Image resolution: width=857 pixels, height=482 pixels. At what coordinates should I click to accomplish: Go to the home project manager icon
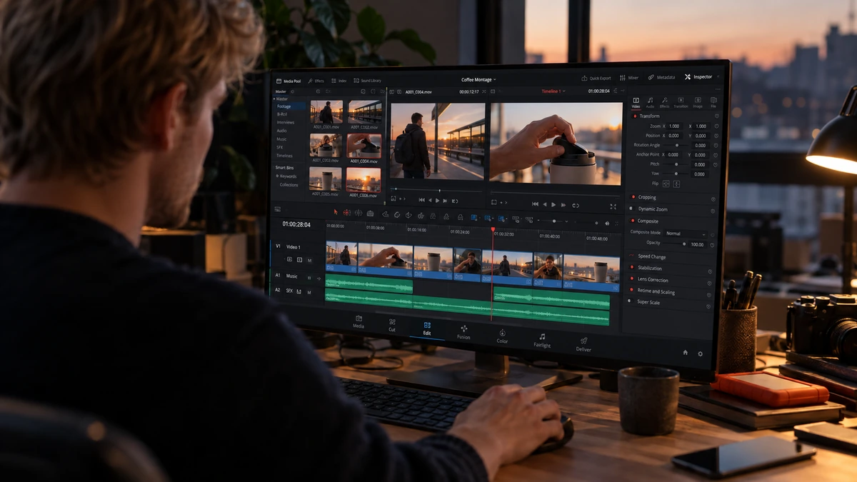point(686,352)
